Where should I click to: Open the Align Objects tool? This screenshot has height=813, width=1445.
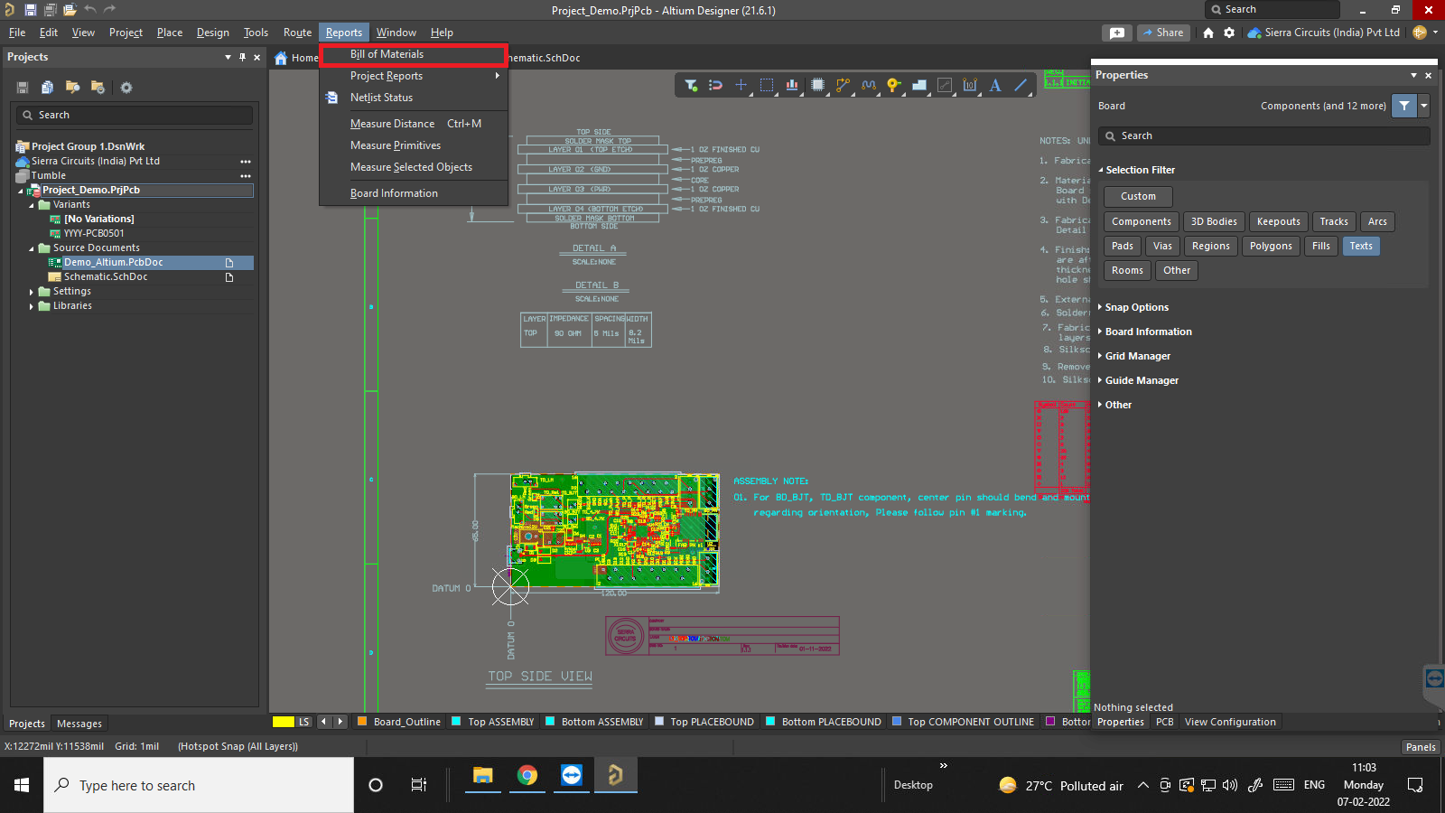792,85
